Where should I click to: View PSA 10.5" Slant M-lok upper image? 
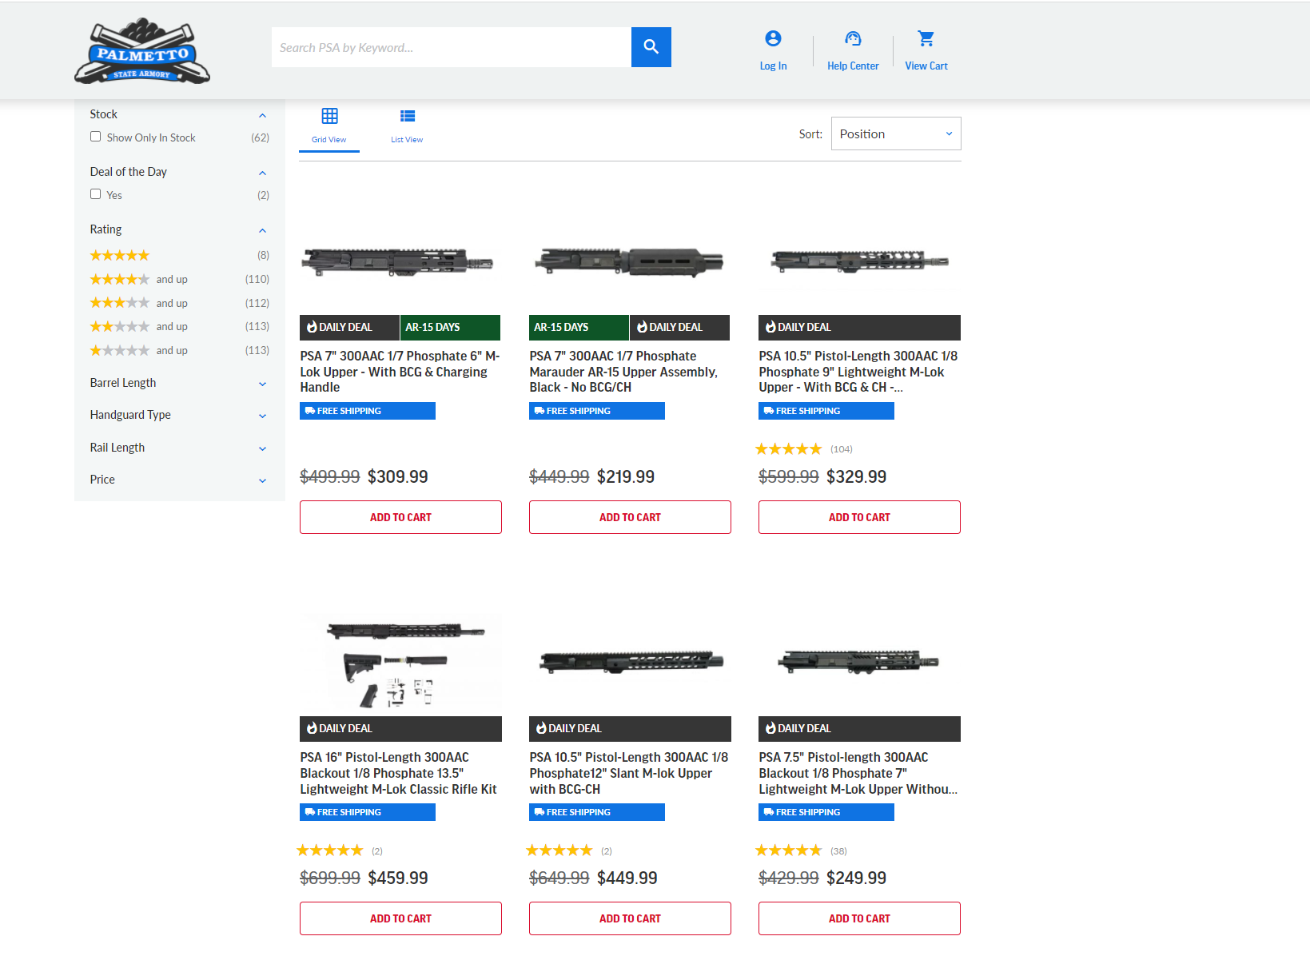[x=631, y=662]
